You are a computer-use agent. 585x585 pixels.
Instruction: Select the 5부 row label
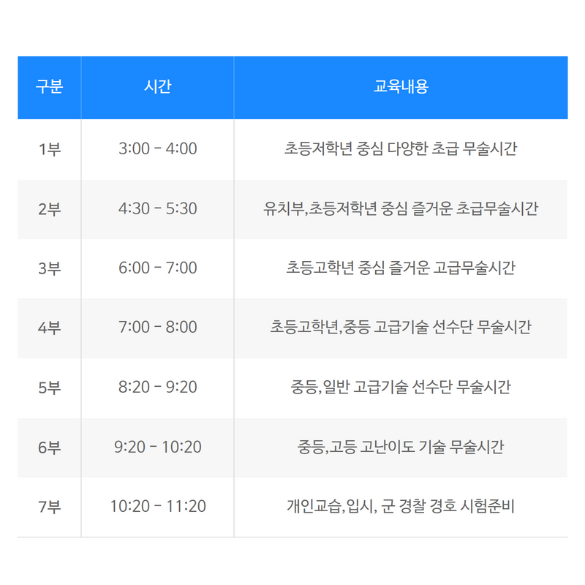(49, 388)
